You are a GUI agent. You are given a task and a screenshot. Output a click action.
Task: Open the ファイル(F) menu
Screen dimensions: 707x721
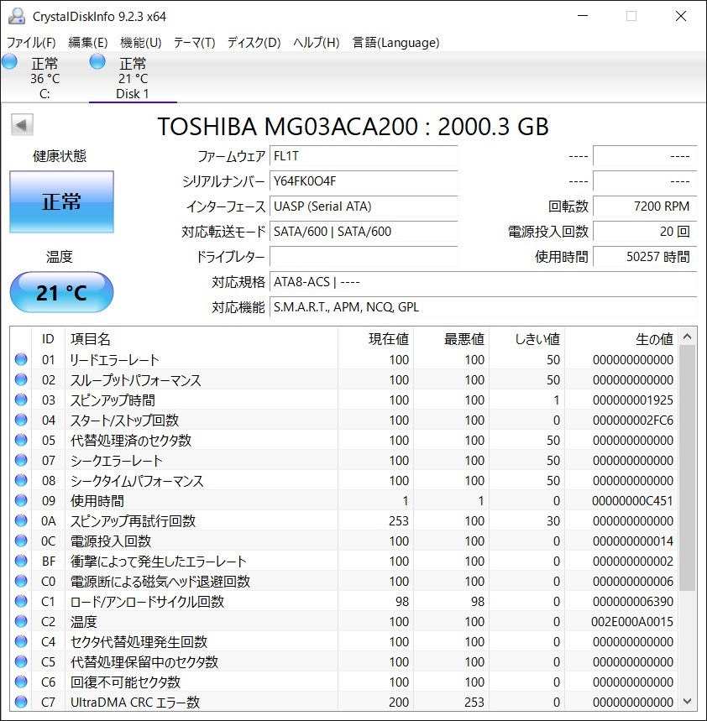[x=31, y=43]
